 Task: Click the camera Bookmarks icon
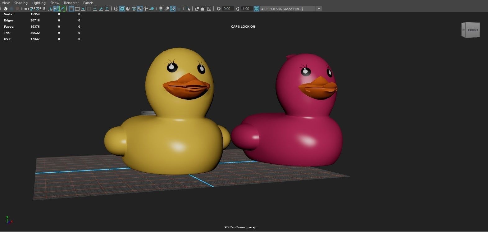[x=44, y=9]
